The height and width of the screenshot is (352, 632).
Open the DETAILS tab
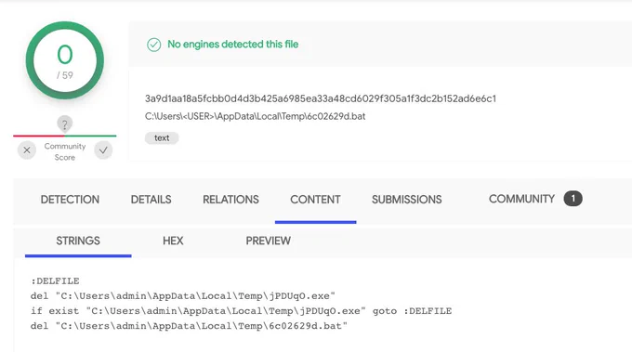click(x=151, y=200)
